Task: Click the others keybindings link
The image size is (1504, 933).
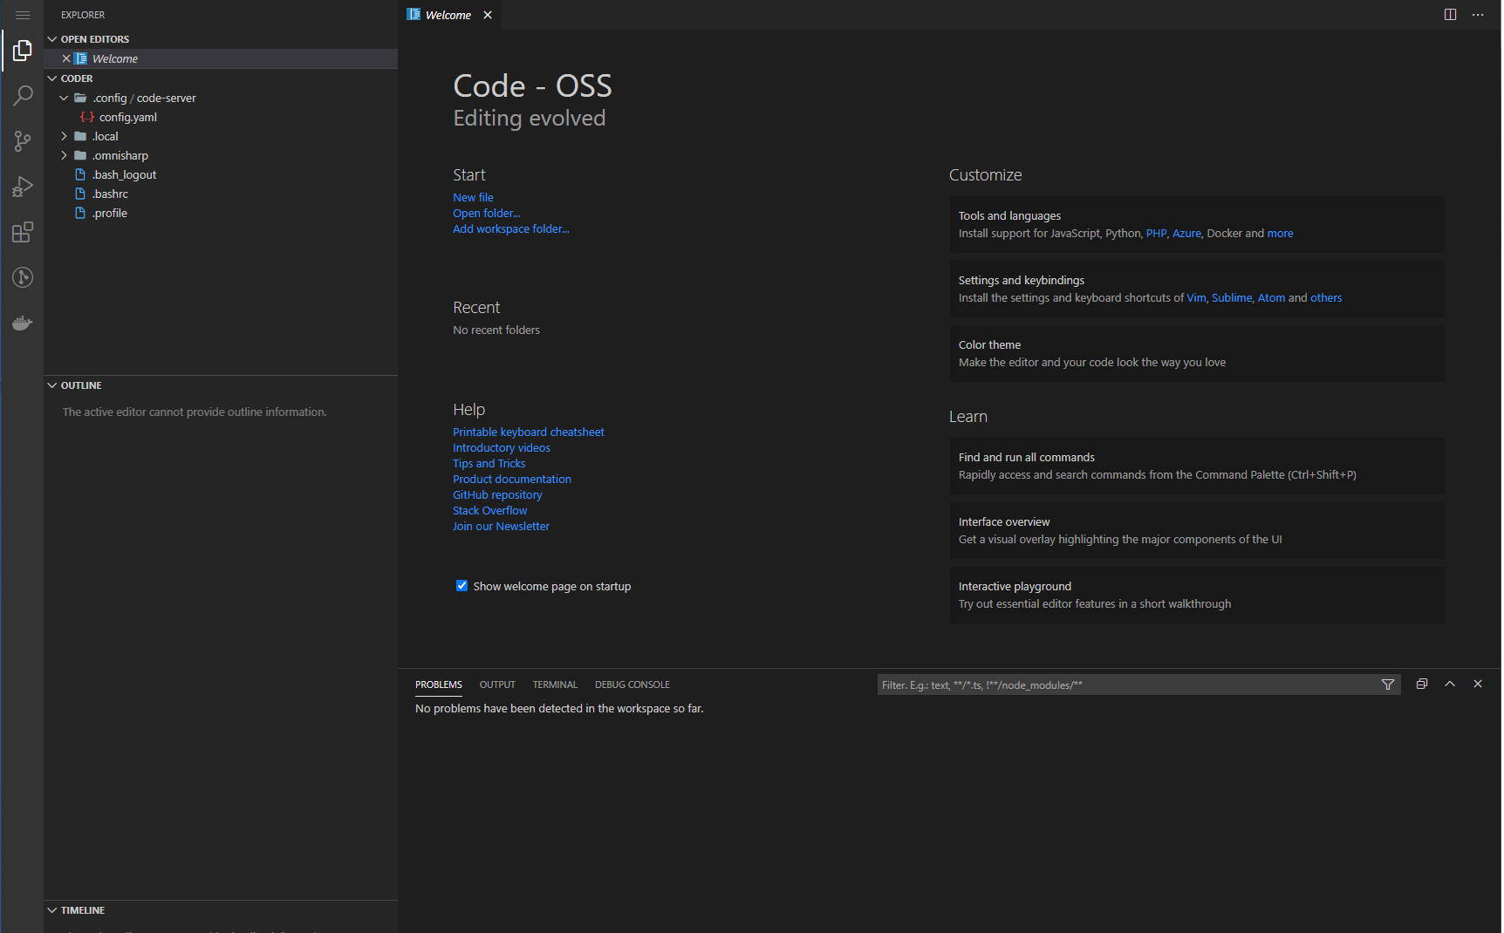Action: coord(1326,298)
